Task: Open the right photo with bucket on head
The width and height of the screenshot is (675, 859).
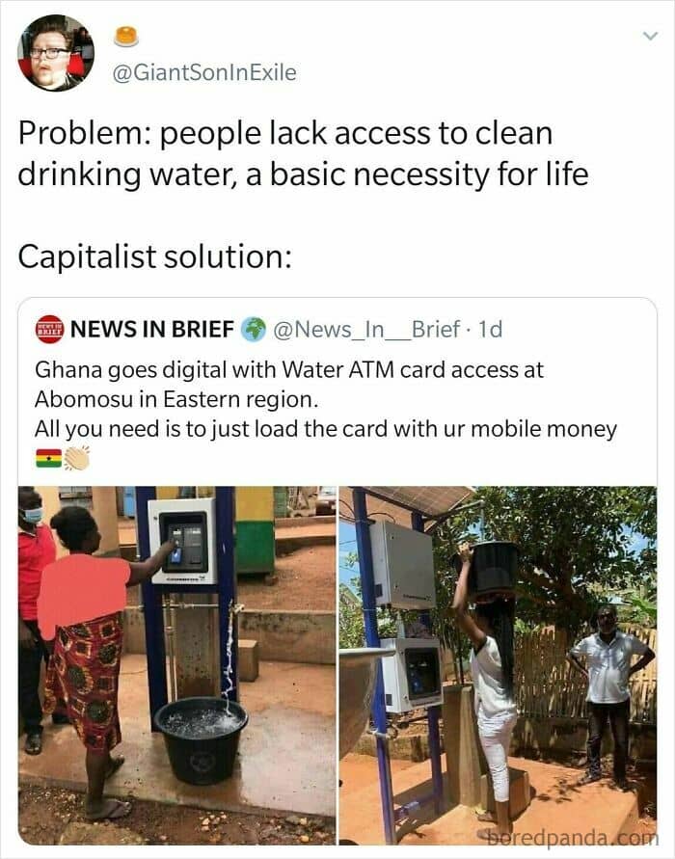Action: click(x=498, y=665)
